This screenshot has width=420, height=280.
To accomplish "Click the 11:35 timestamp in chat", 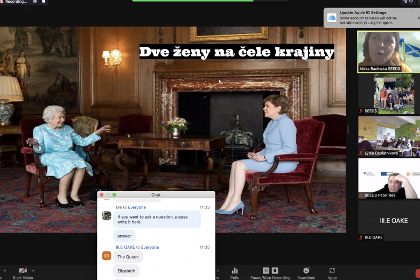I will click(x=205, y=247).
